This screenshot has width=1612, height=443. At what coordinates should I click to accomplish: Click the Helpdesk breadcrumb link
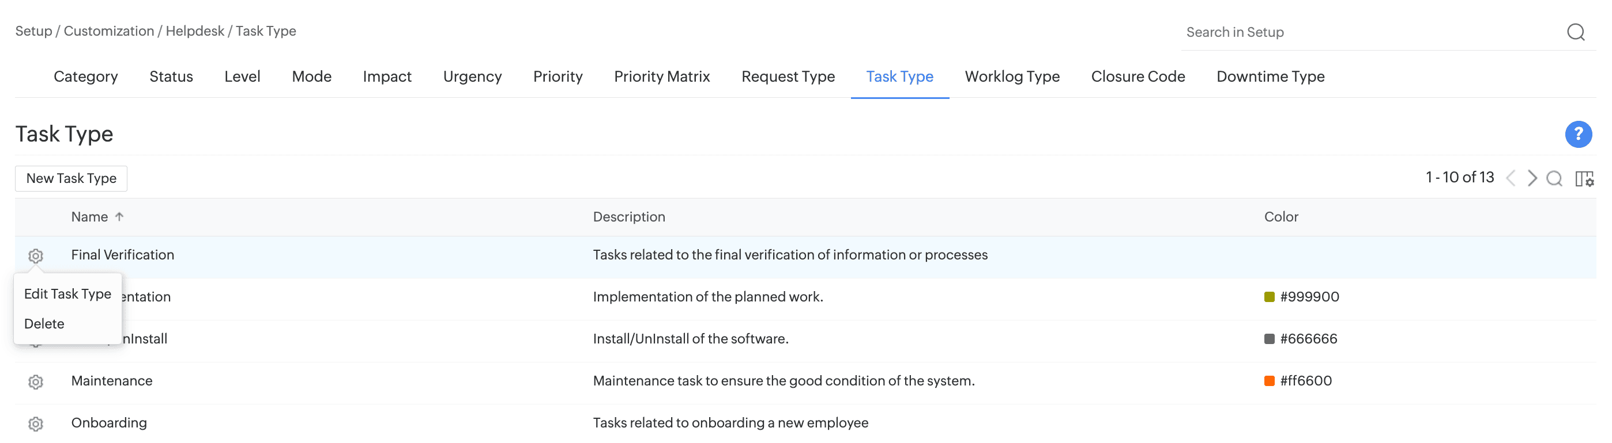(195, 31)
